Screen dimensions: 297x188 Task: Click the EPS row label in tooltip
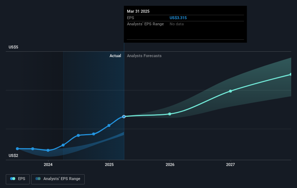[x=131, y=18]
